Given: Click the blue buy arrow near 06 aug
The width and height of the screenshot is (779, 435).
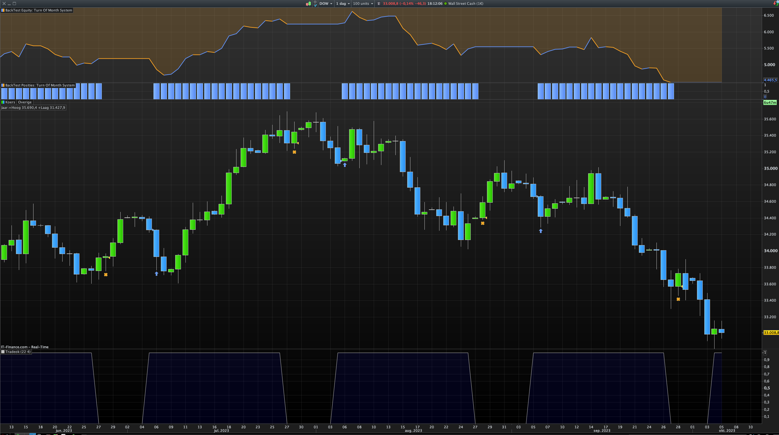Looking at the screenshot, I should pyautogui.click(x=345, y=165).
